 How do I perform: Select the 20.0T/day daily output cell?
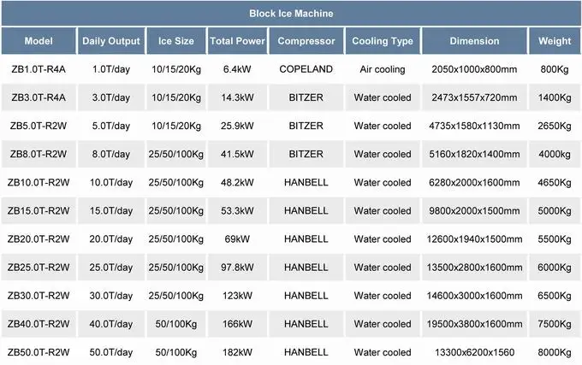[x=110, y=239]
